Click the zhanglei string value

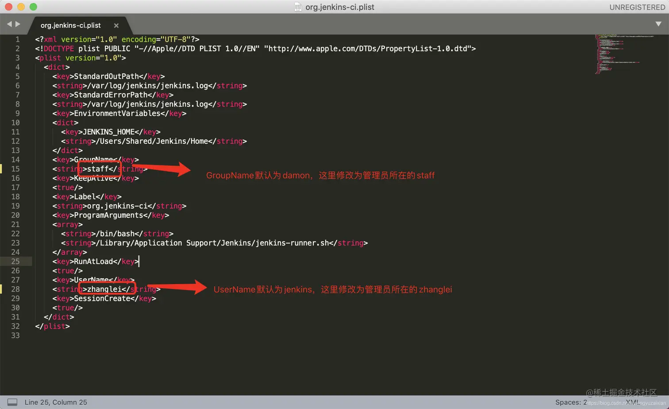(104, 289)
